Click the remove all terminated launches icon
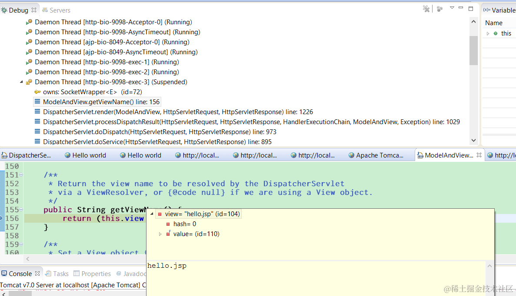 426,9
